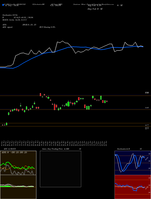Click the 'BUY Slowing @ 0%' signal text
151x199 pixels.
click(x=47, y=27)
